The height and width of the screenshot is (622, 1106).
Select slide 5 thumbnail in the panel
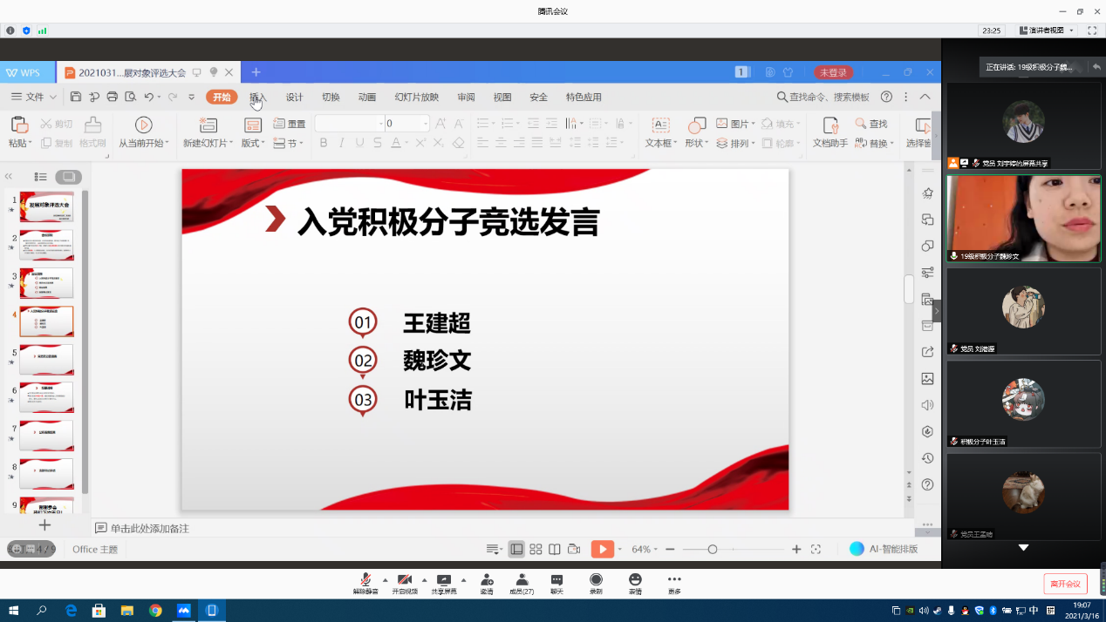(x=46, y=359)
